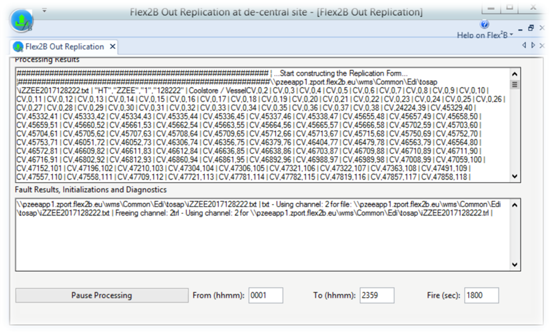Click the 'CV,47858,118' entry in results
This screenshot has width=551, height=334.
(445, 177)
